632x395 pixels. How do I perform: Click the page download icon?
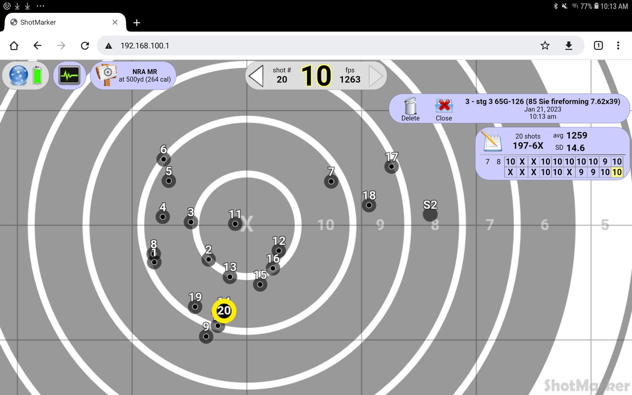coord(569,45)
